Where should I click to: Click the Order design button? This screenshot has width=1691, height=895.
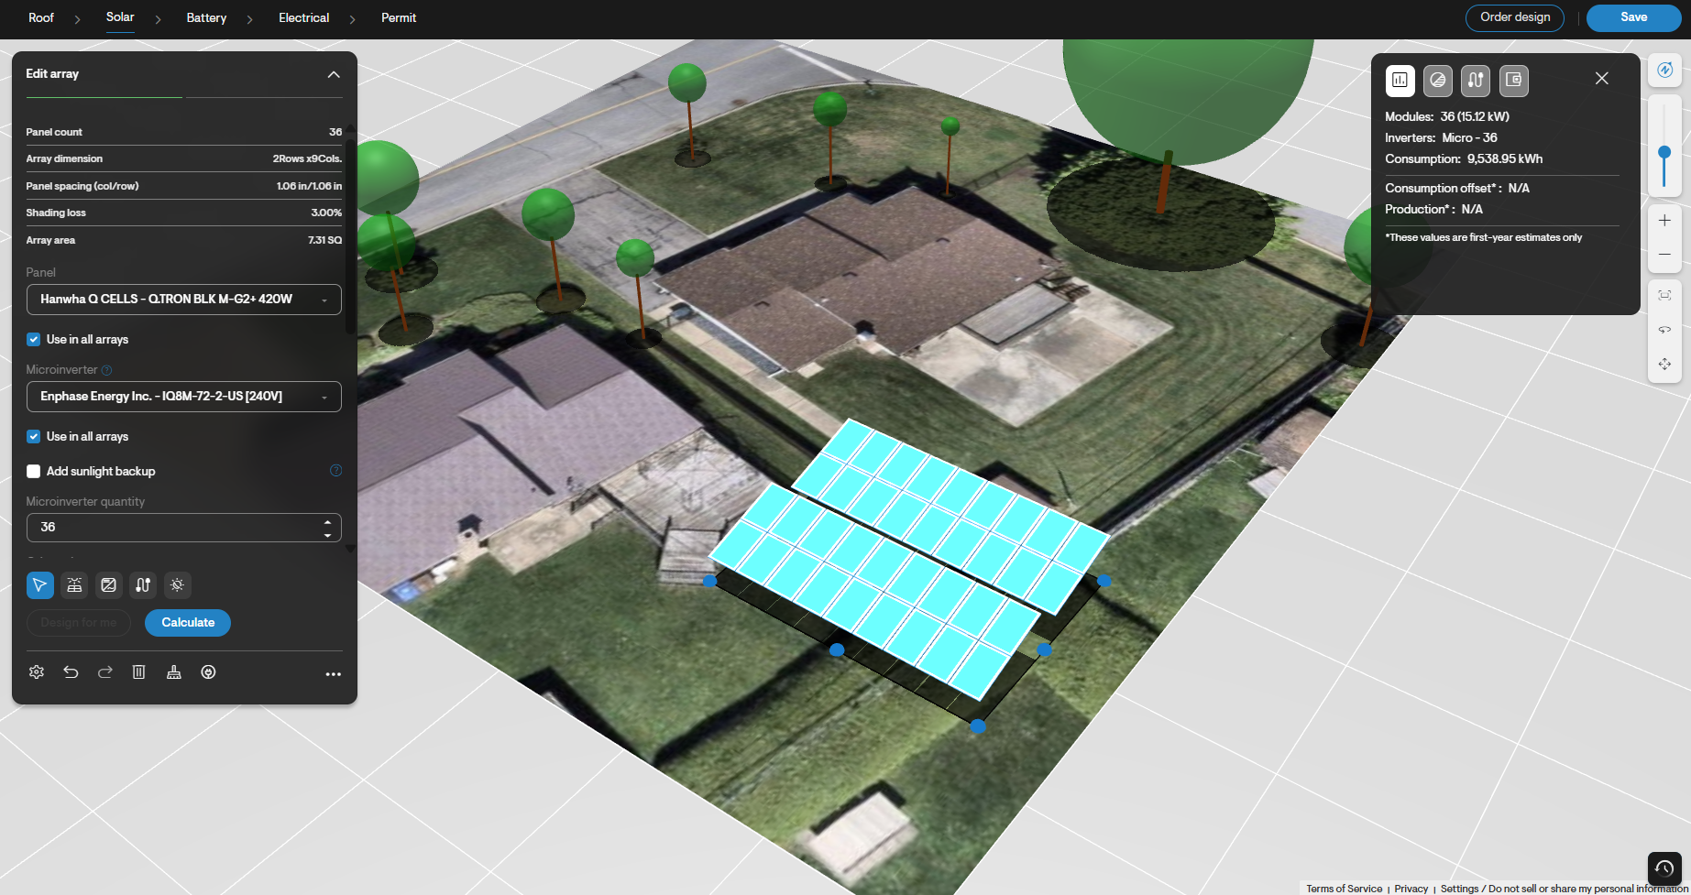tap(1515, 17)
